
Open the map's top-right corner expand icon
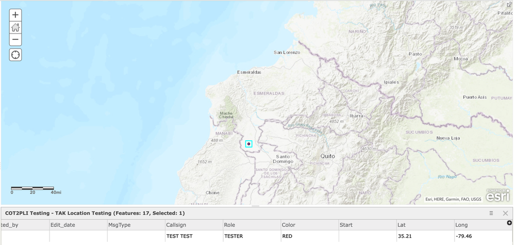coord(509,4)
